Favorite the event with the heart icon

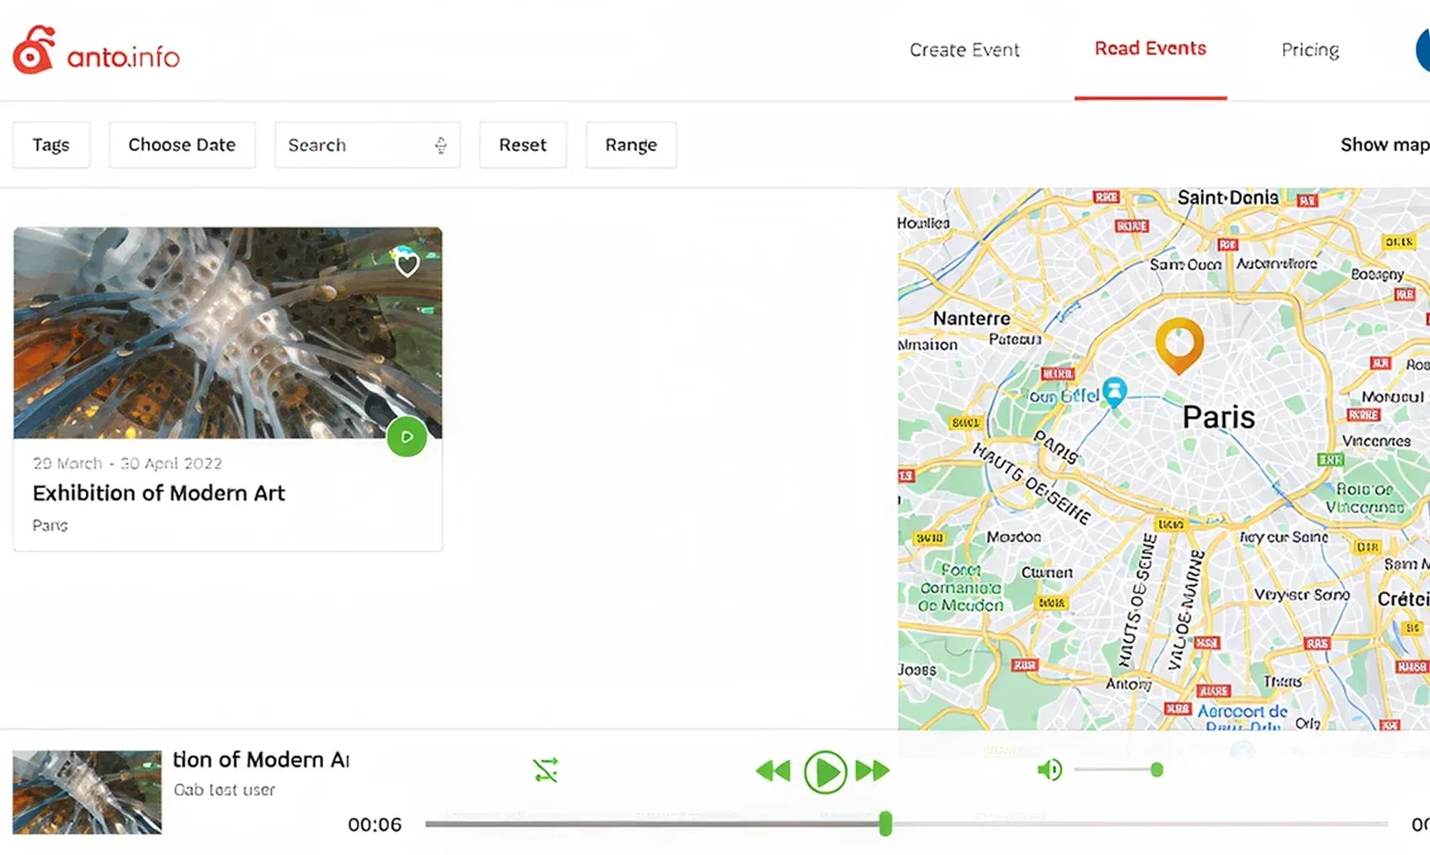point(407,265)
